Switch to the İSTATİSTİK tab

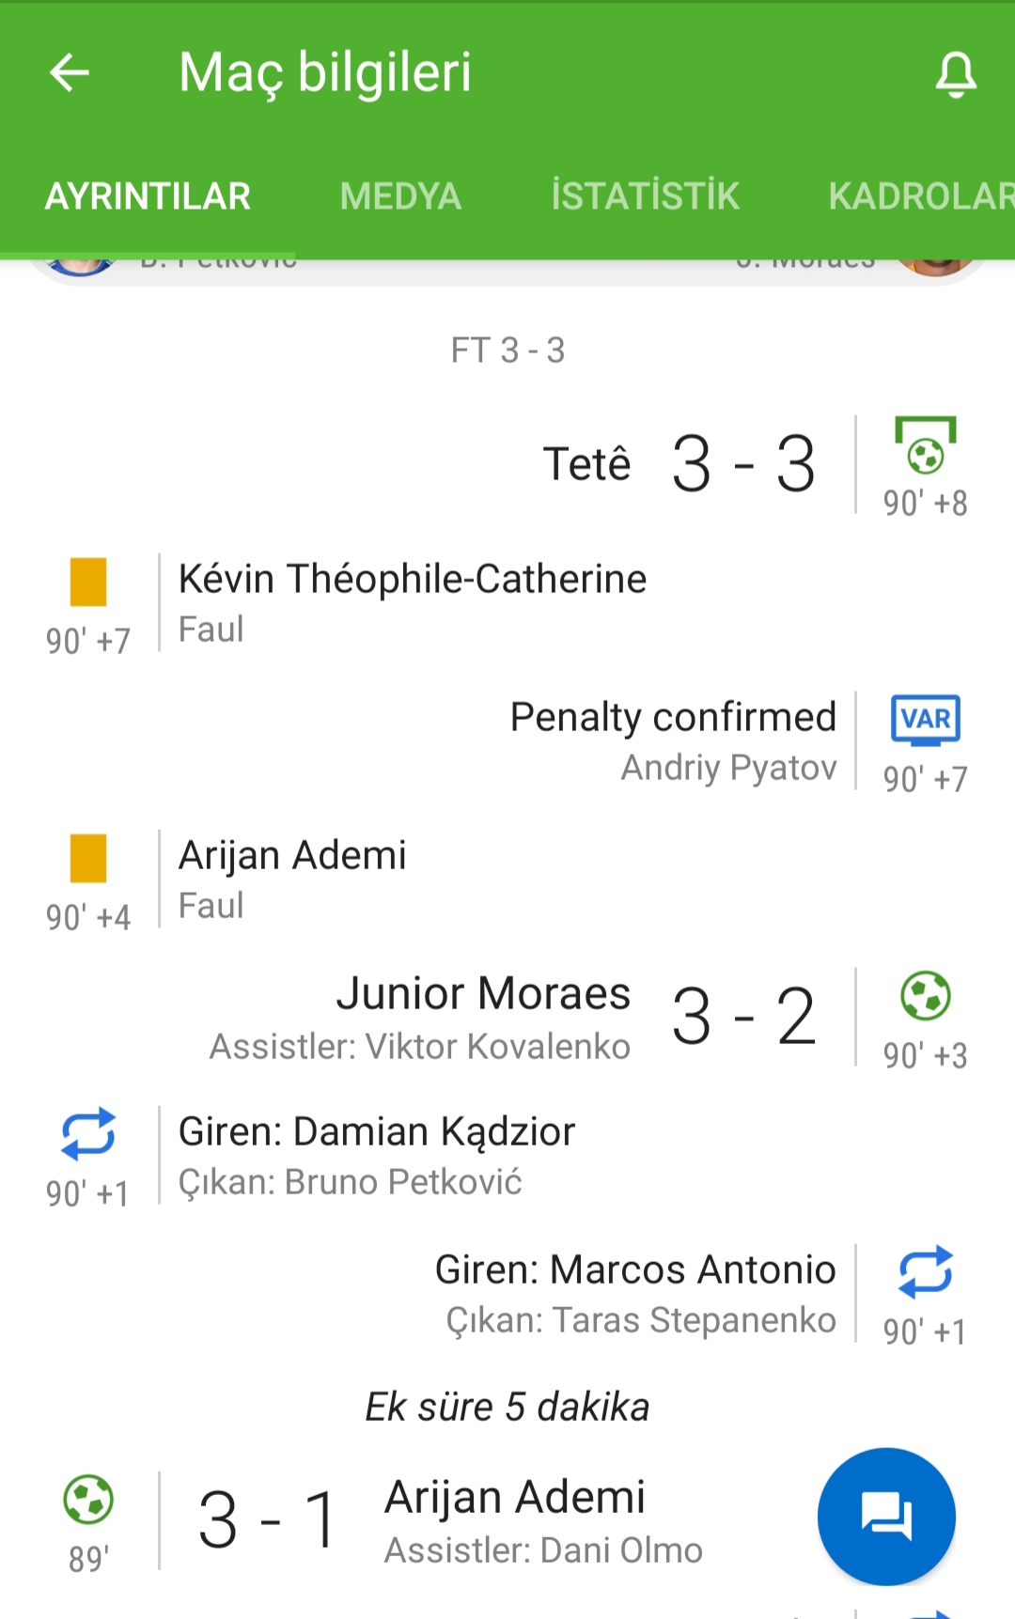[646, 196]
